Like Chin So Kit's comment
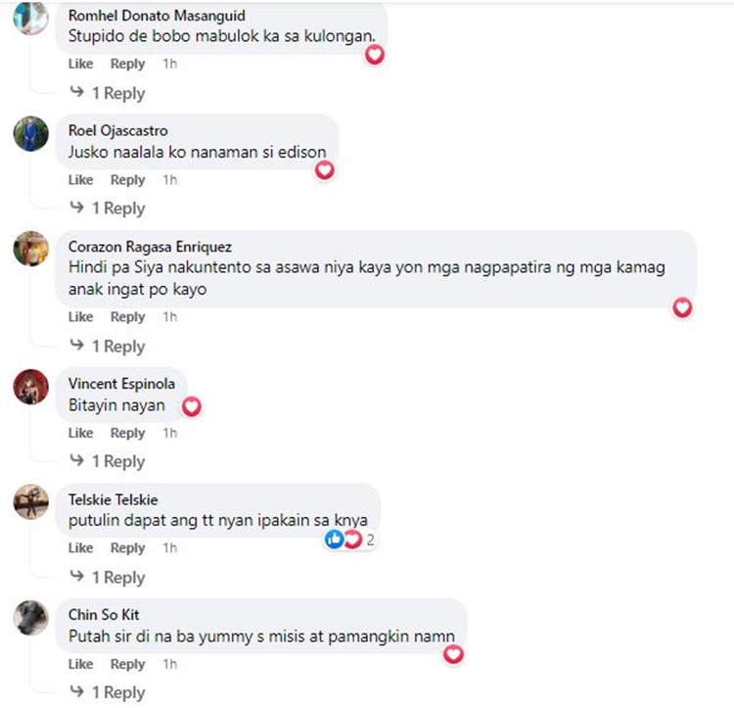The image size is (734, 708). click(80, 664)
